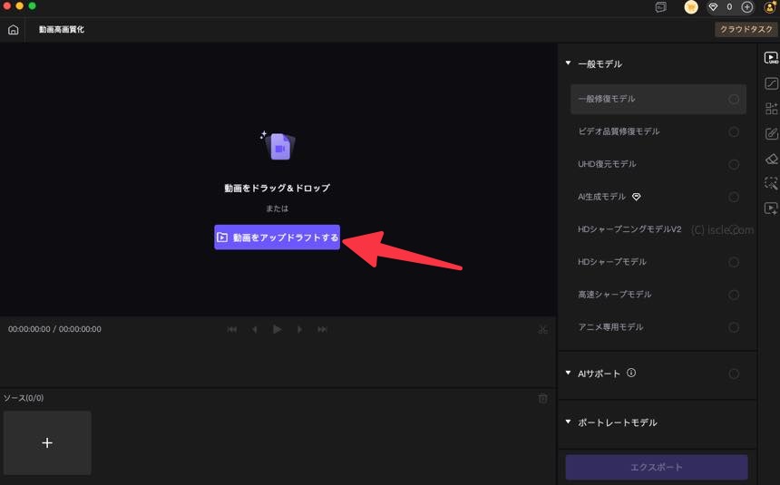The width and height of the screenshot is (780, 485).
Task: Click the 一般修復モデル label
Action: pyautogui.click(x=607, y=99)
